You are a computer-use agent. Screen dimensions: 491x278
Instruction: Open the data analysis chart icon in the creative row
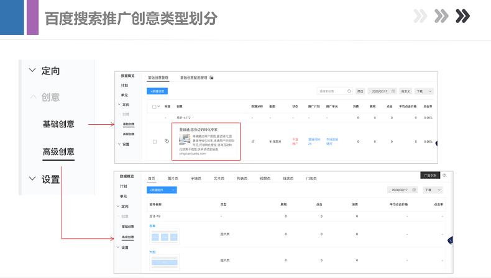[x=253, y=141]
